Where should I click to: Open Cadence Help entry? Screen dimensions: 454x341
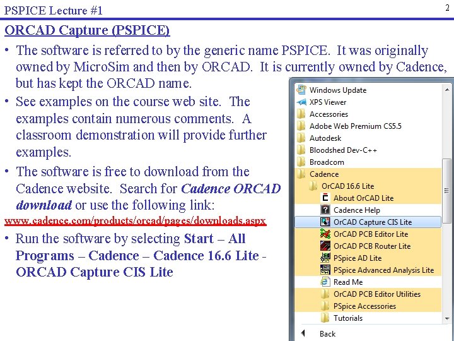pyautogui.click(x=368, y=210)
